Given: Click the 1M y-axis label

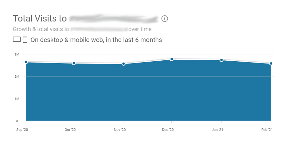Looking at the screenshot, I should [x=17, y=99].
